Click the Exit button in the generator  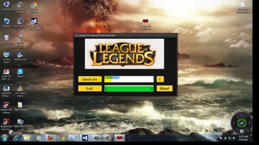click(90, 89)
